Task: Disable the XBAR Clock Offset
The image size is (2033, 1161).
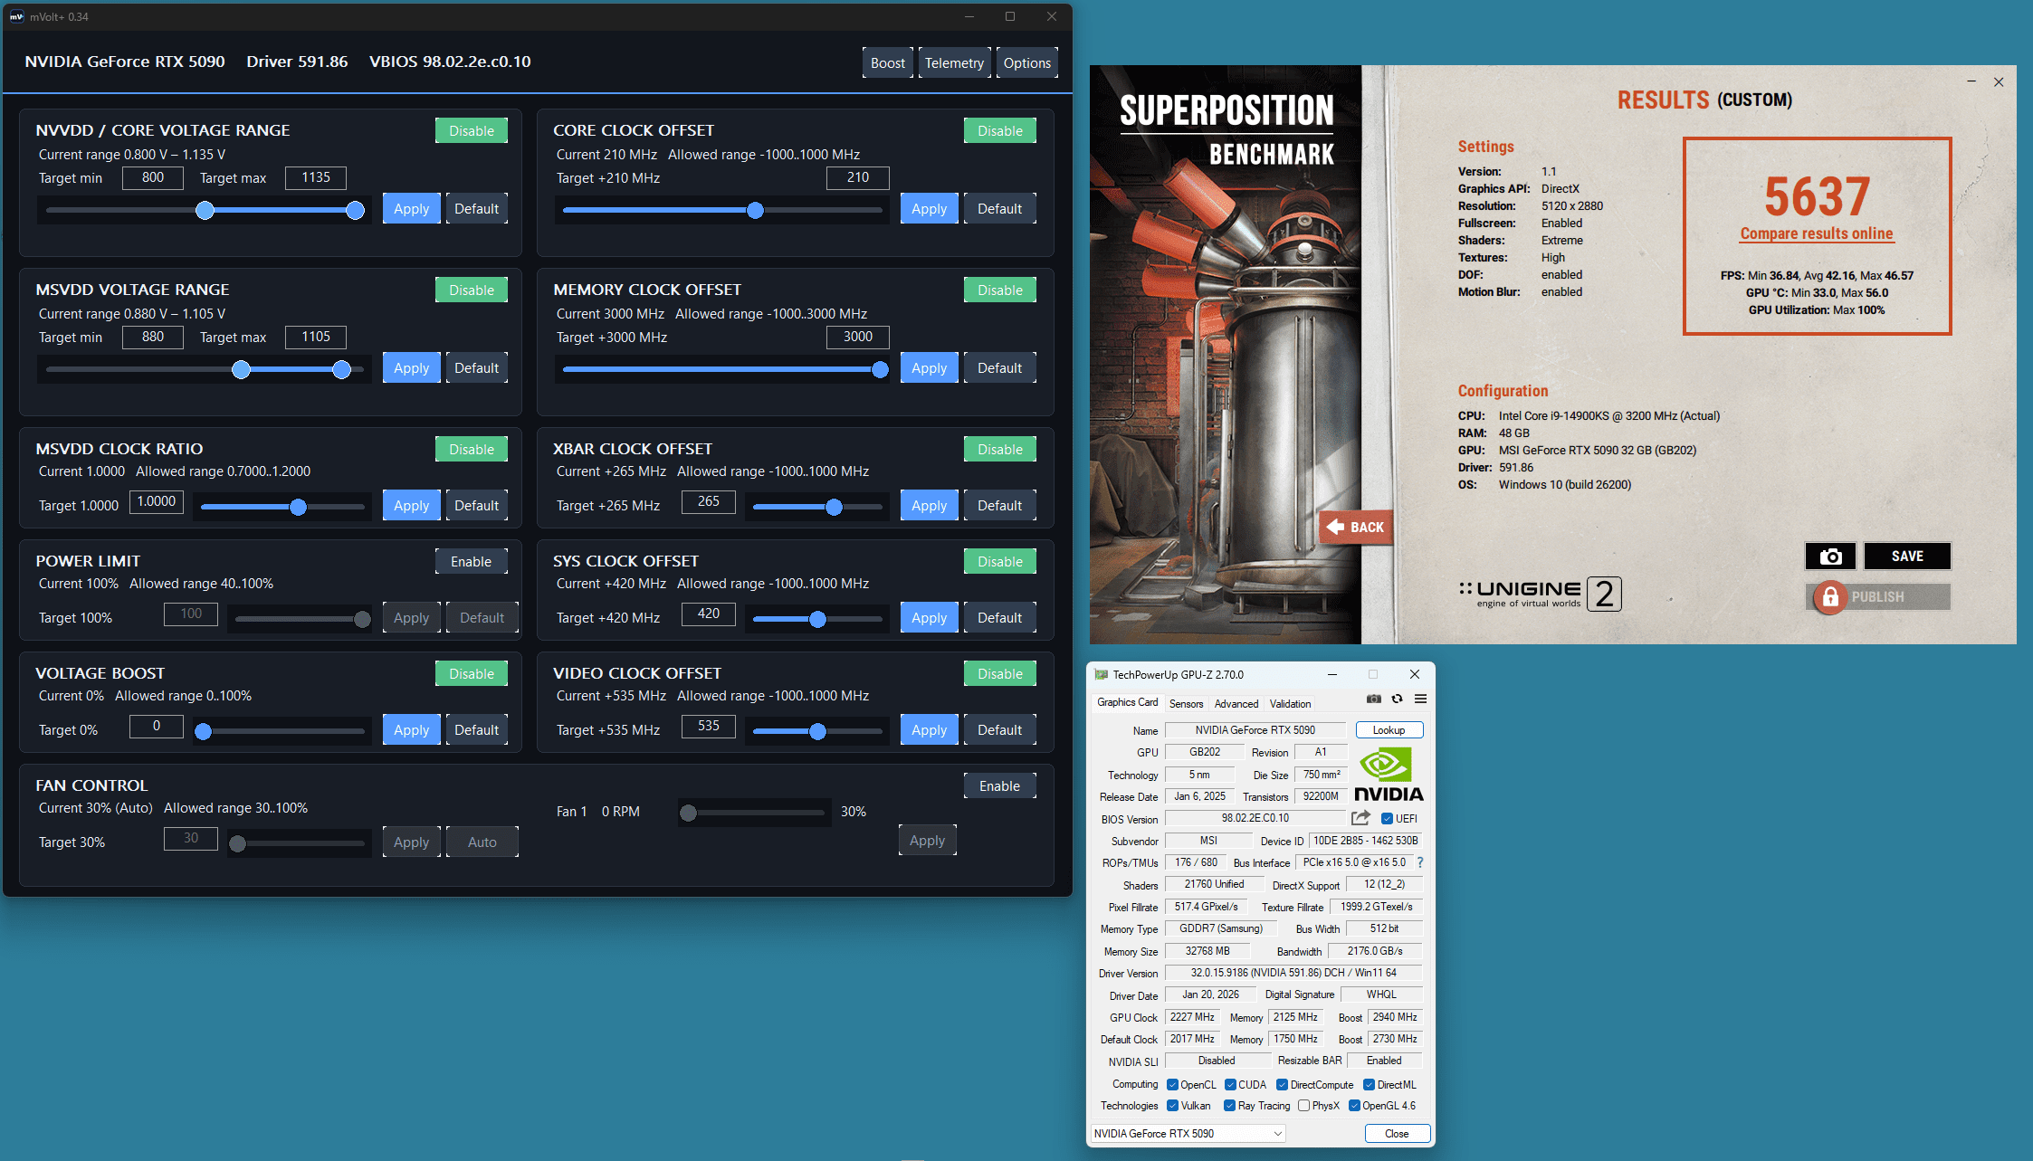Action: pos(999,449)
